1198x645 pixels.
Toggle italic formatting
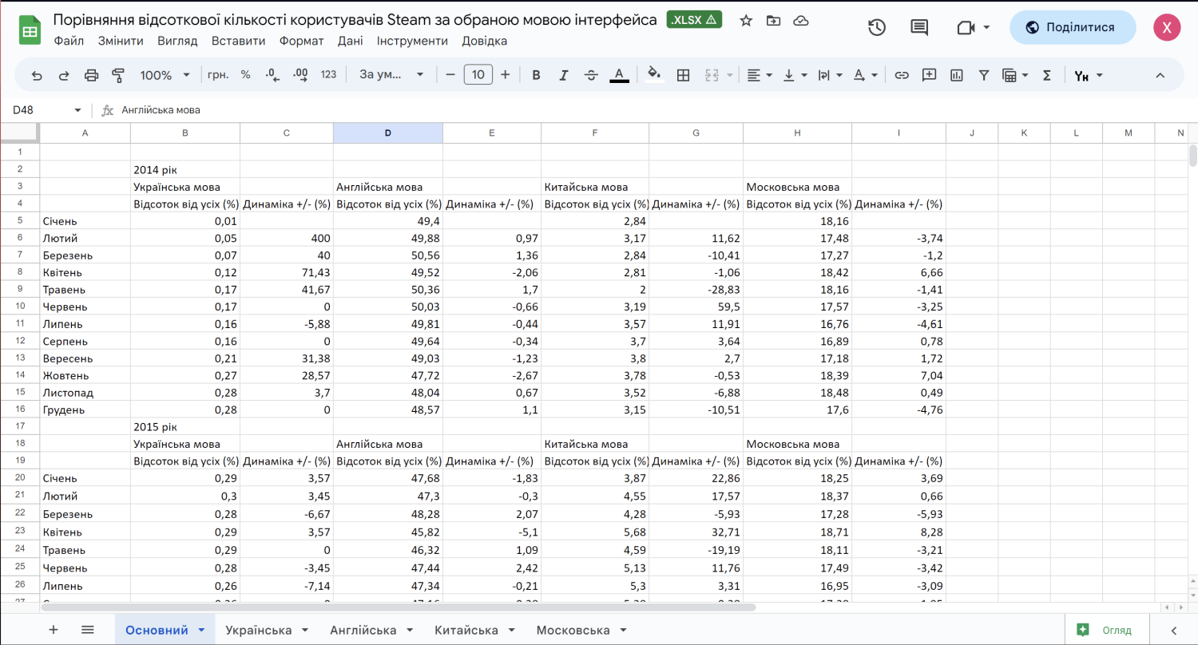(x=563, y=75)
